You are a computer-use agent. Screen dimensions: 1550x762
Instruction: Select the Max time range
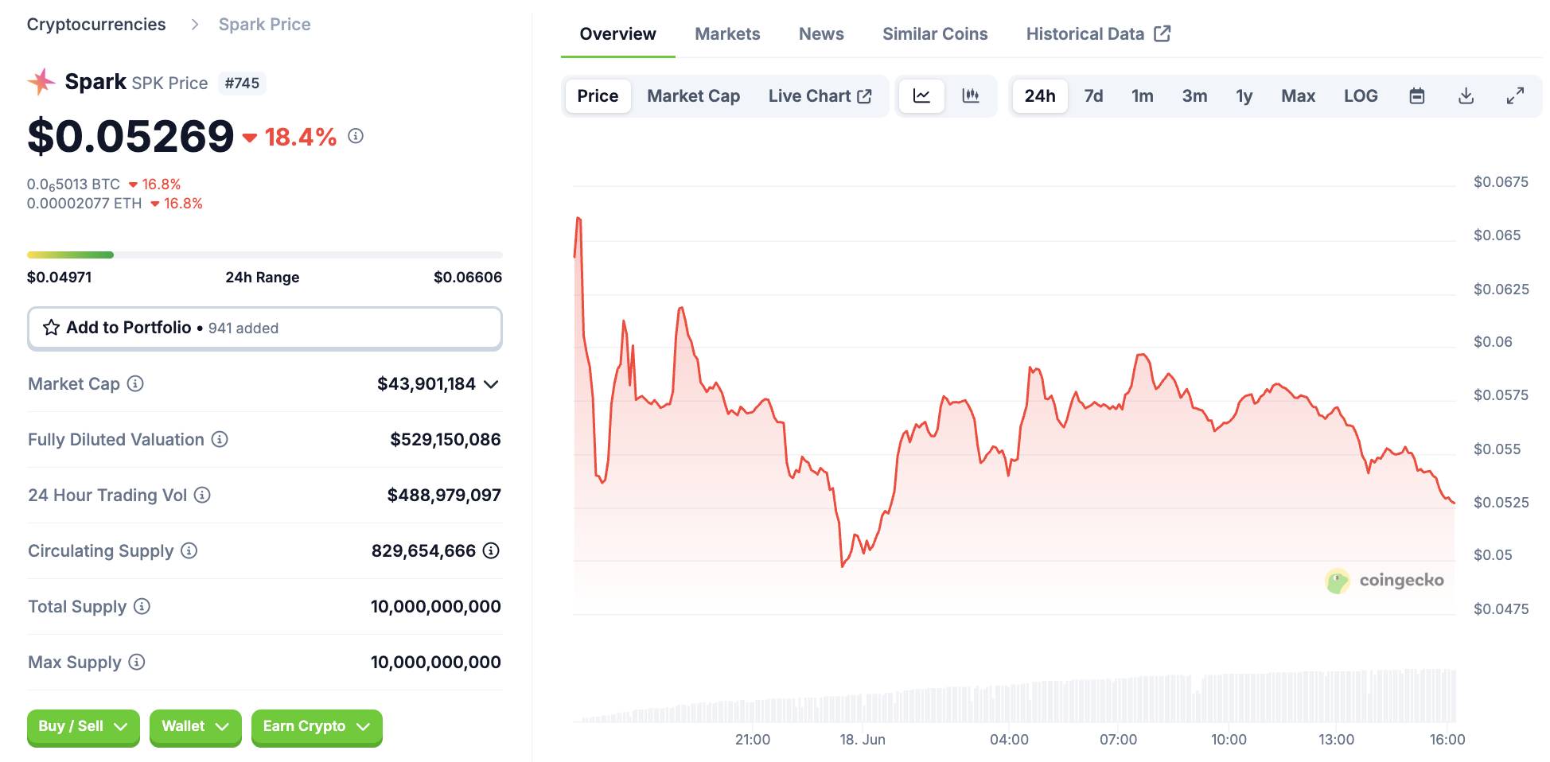coord(1298,96)
